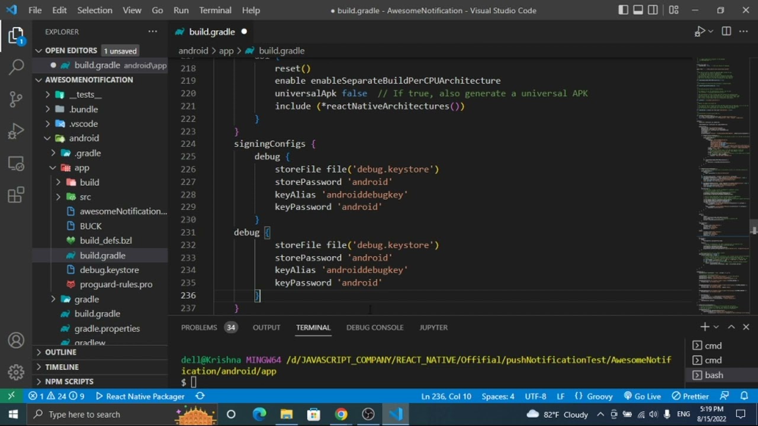Image resolution: width=758 pixels, height=426 pixels.
Task: Click the Prettier status item
Action: pyautogui.click(x=690, y=396)
